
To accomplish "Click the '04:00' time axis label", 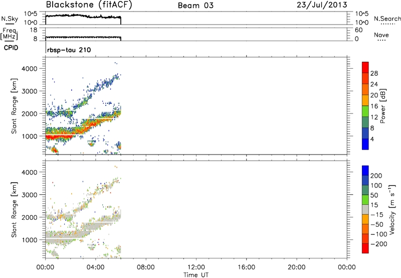I will 96,267.
